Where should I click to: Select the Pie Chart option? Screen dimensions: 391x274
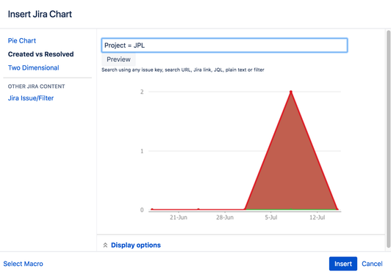click(22, 40)
